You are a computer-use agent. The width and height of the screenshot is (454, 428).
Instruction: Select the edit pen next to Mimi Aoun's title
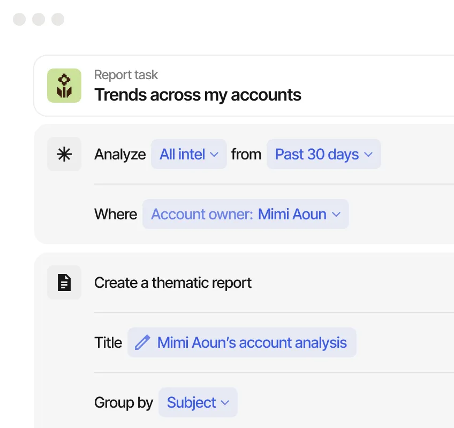[x=142, y=342]
